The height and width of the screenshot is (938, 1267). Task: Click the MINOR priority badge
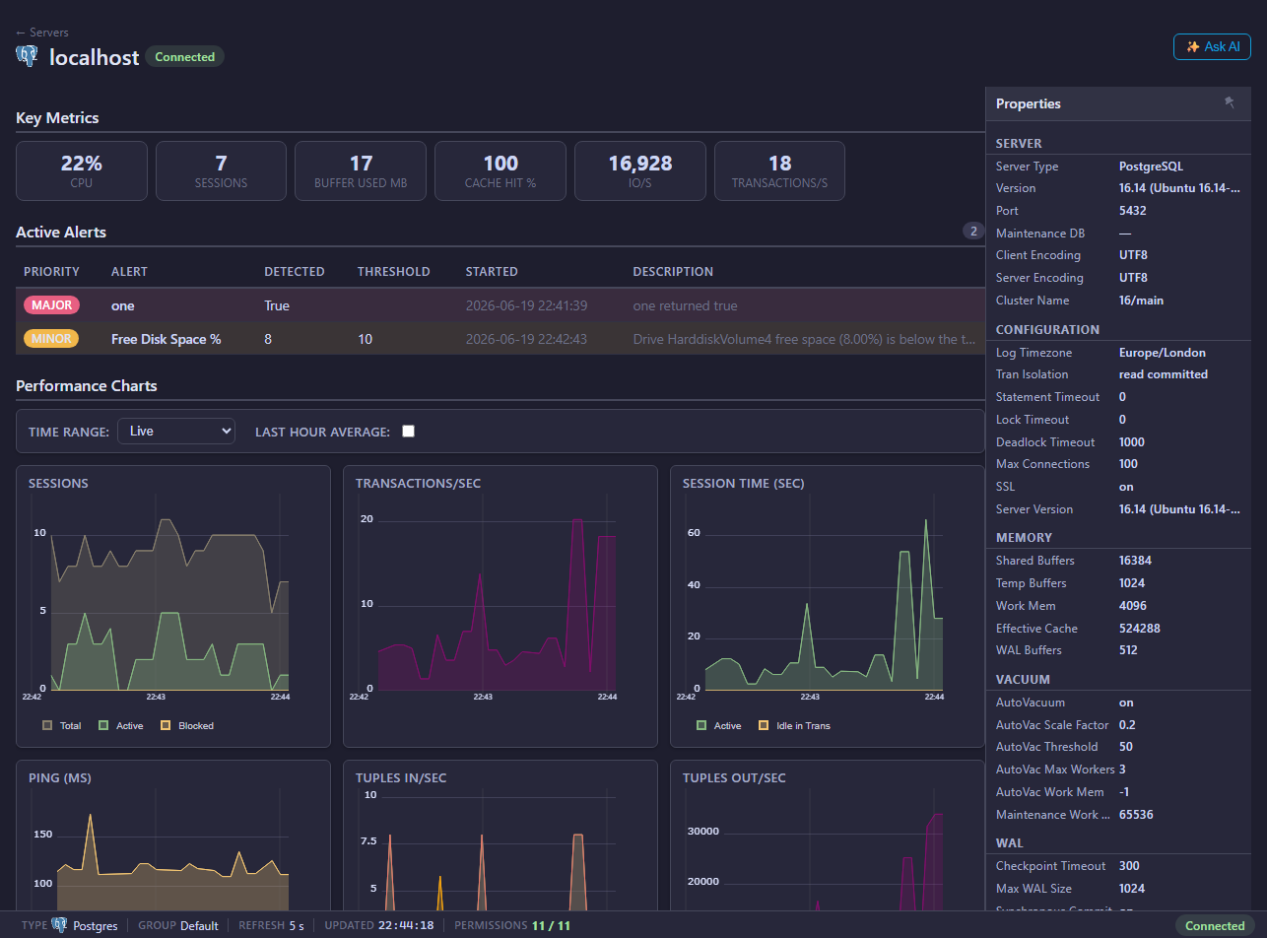click(51, 339)
